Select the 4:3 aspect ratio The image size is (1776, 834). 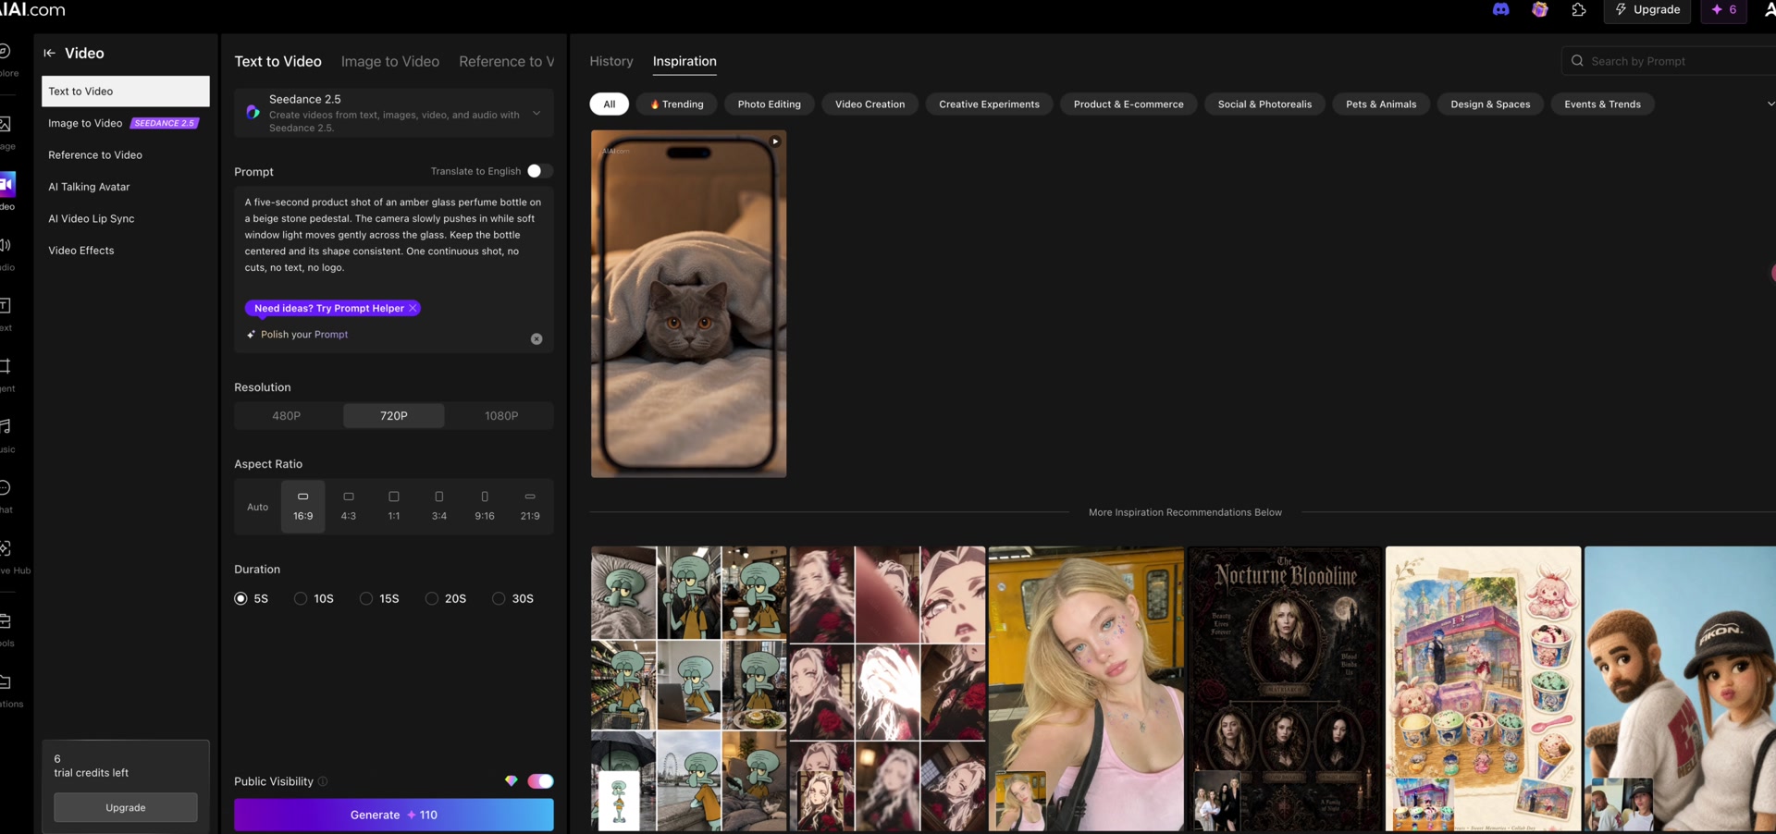349,507
